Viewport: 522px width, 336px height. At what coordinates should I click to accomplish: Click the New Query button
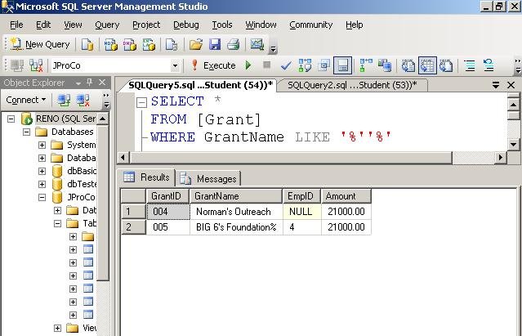point(40,44)
